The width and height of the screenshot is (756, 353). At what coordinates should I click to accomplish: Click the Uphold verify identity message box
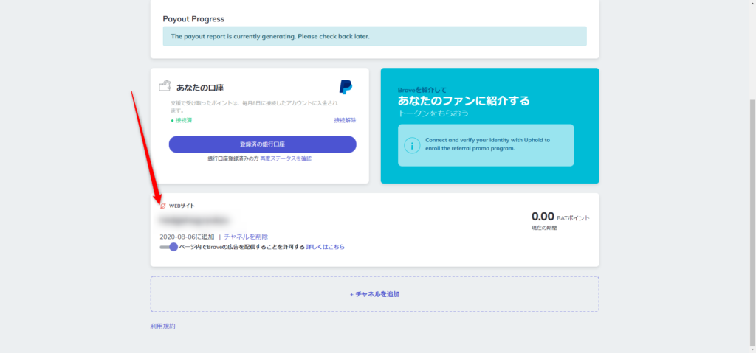[x=485, y=144]
